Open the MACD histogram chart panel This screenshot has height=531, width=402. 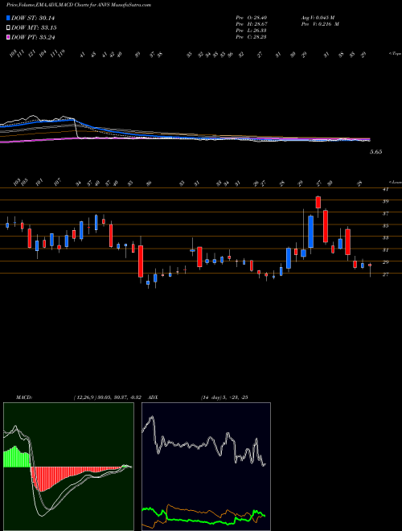(68, 467)
